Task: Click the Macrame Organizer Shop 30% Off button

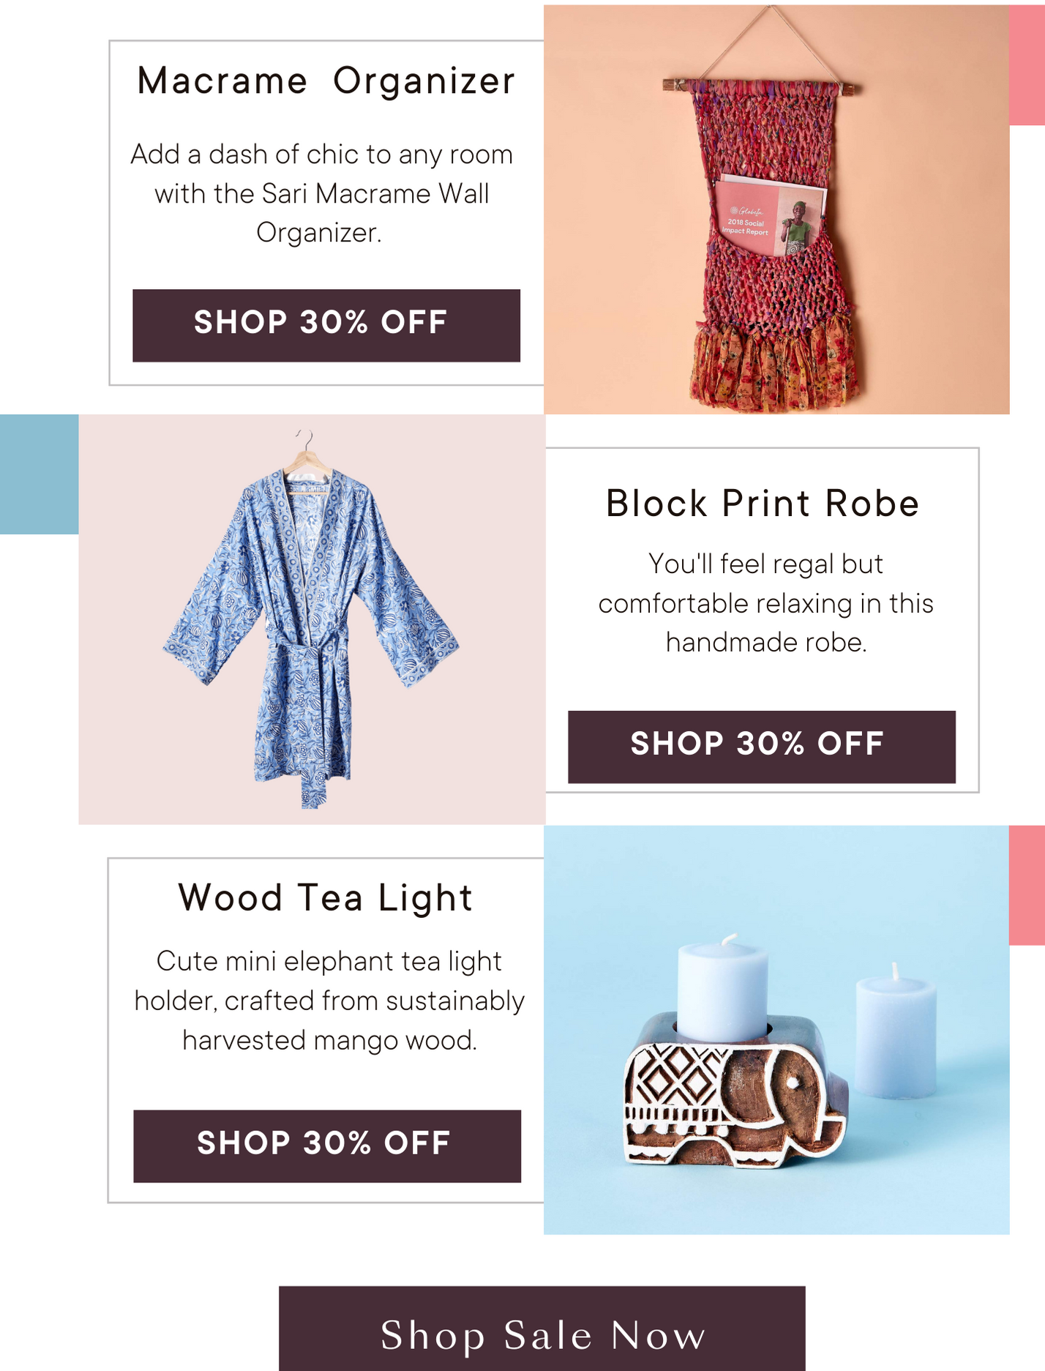Action: click(326, 325)
